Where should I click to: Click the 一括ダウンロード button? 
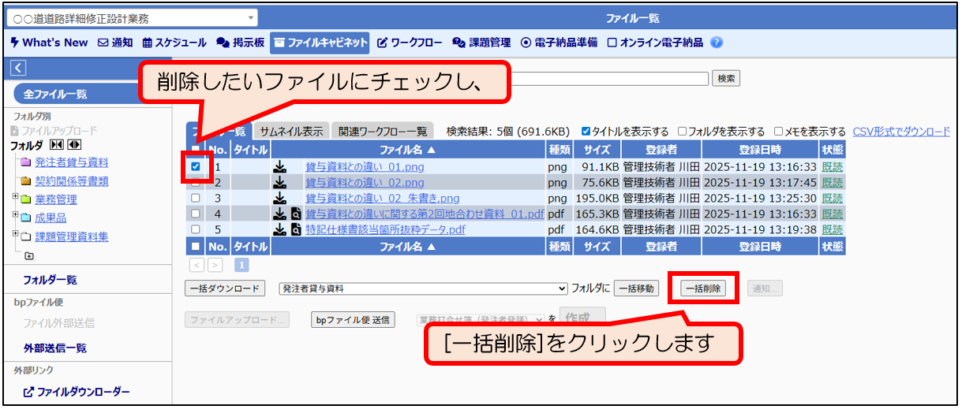225,288
